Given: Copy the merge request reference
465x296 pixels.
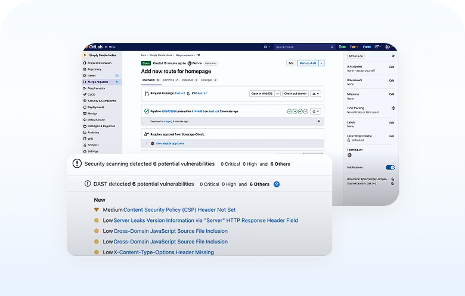Looking at the screenshot, I should 393,179.
